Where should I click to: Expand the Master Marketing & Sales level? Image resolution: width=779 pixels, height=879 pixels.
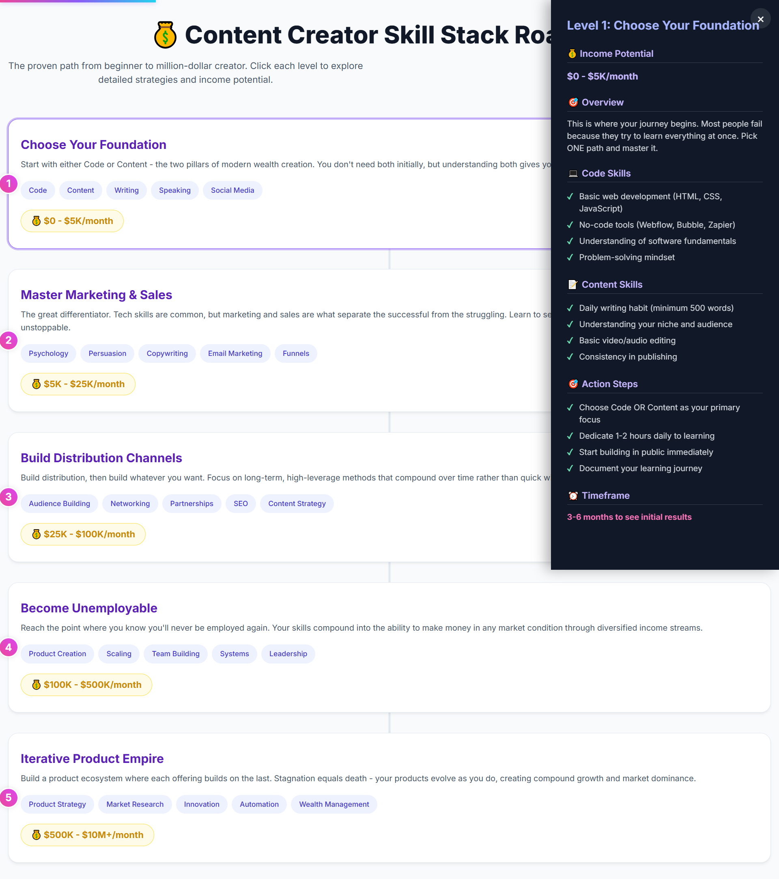[x=96, y=295]
